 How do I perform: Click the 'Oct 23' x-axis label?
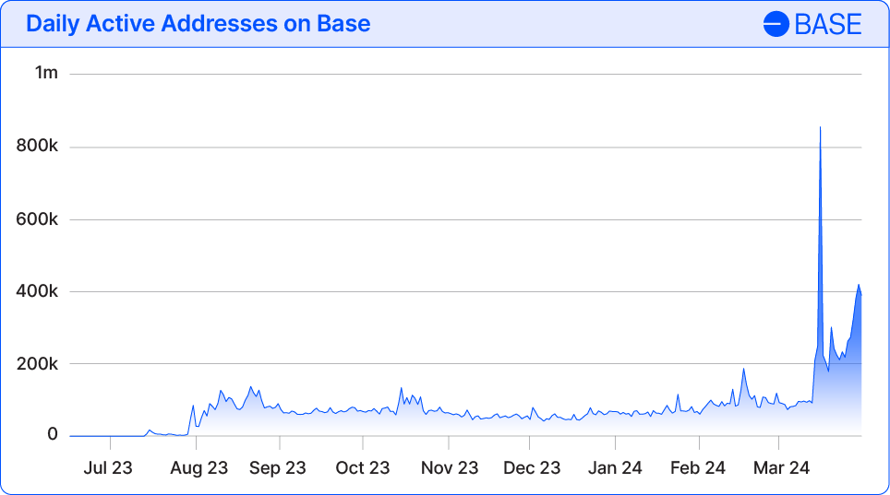click(x=363, y=467)
